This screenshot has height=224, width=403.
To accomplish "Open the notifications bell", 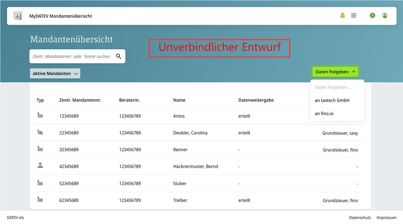I will (342, 16).
